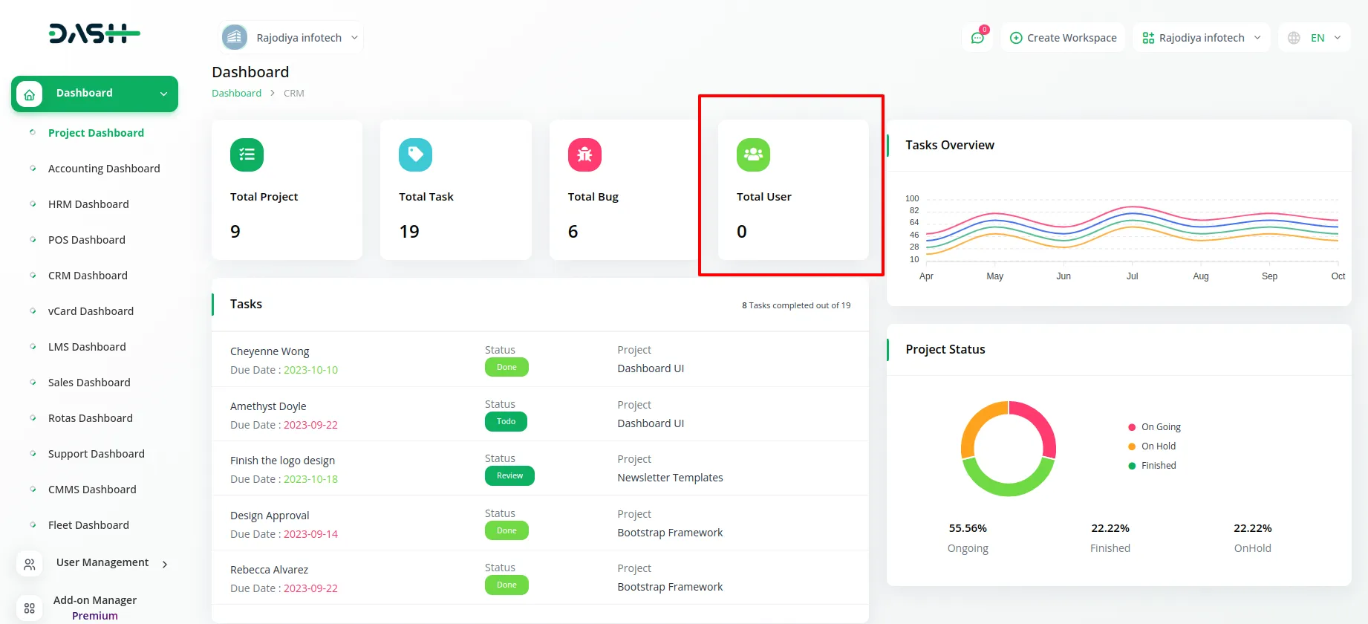Select Accounting Dashboard in the sidebar
The height and width of the screenshot is (624, 1368).
[x=104, y=169]
